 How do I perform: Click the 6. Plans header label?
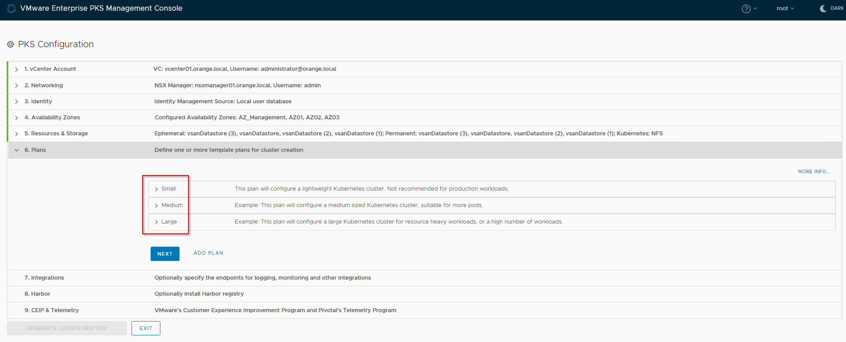coord(35,150)
